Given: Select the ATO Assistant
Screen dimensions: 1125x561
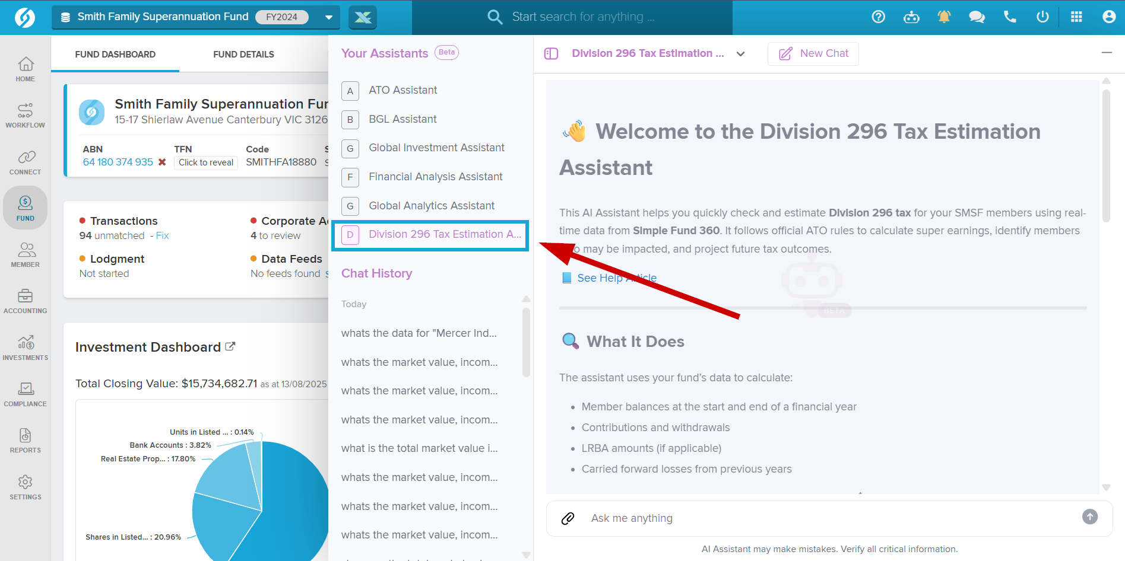Looking at the screenshot, I should tap(403, 90).
